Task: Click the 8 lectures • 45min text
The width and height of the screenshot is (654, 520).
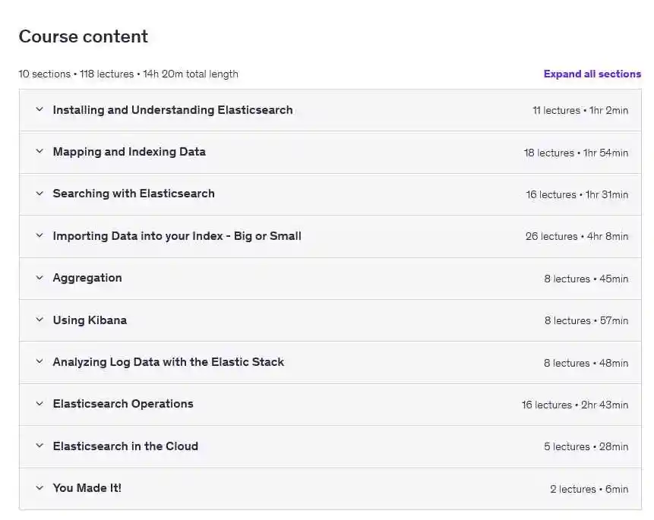Action: 586,279
